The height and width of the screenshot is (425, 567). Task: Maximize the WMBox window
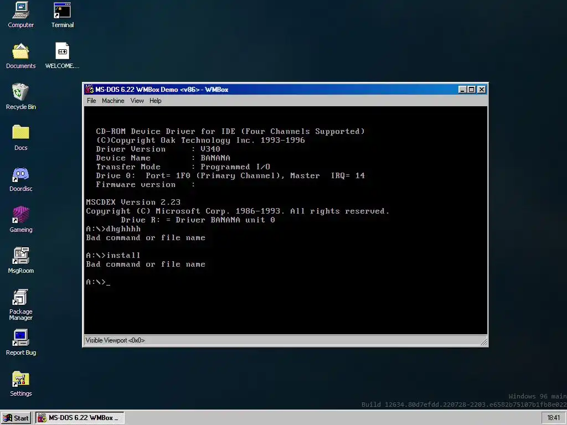tap(472, 89)
